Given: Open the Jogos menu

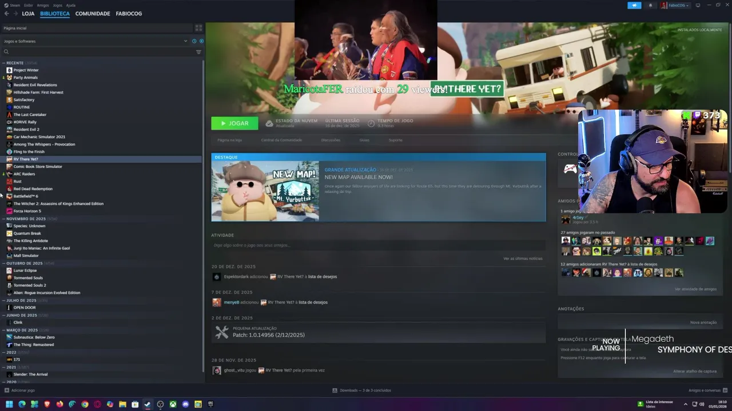Looking at the screenshot, I should pyautogui.click(x=58, y=5).
